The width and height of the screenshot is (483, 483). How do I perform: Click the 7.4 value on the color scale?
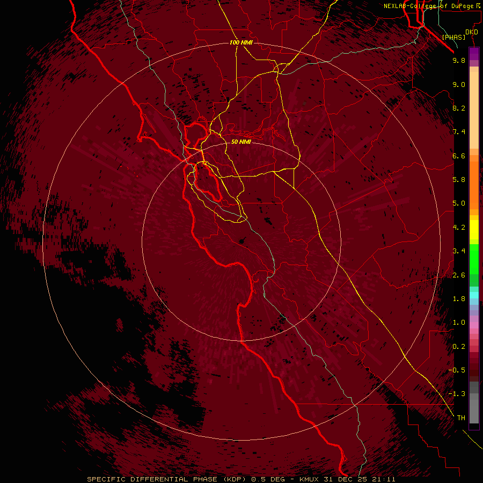(x=459, y=132)
